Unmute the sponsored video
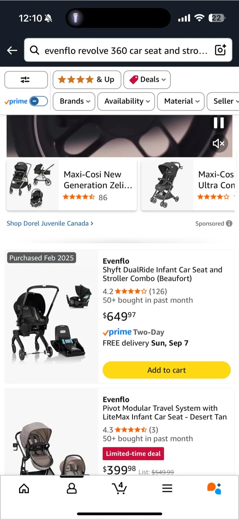The image size is (239, 520). coord(219,144)
